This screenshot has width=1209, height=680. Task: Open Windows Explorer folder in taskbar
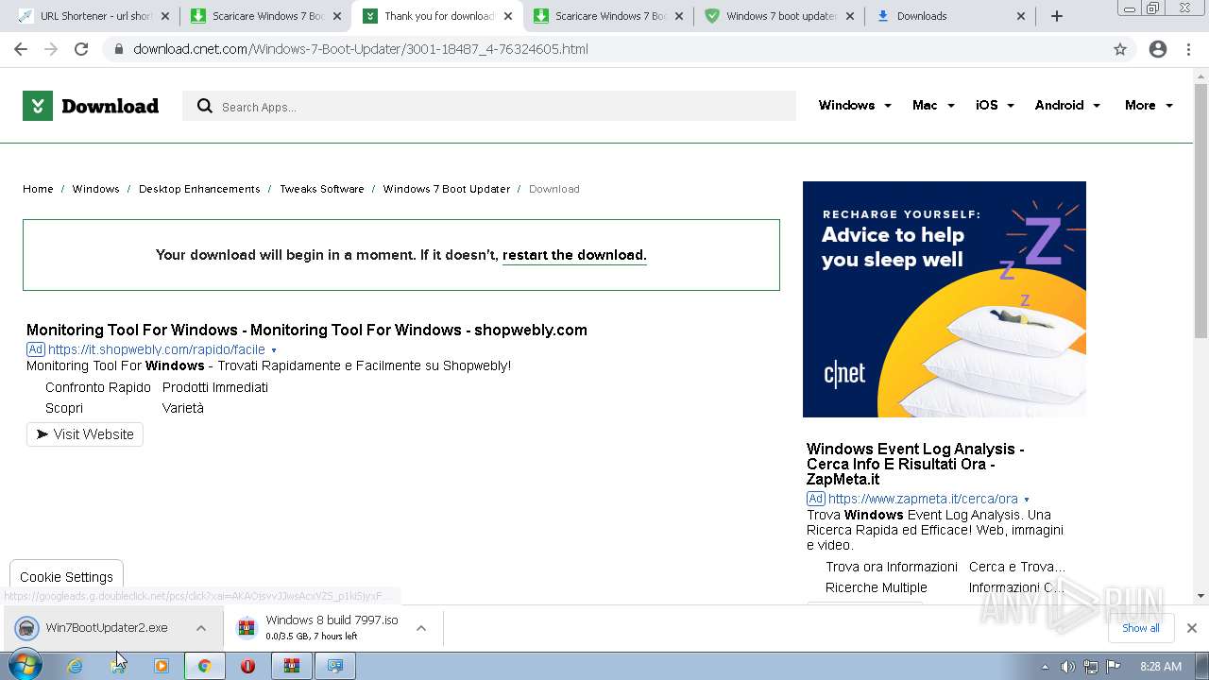[118, 666]
